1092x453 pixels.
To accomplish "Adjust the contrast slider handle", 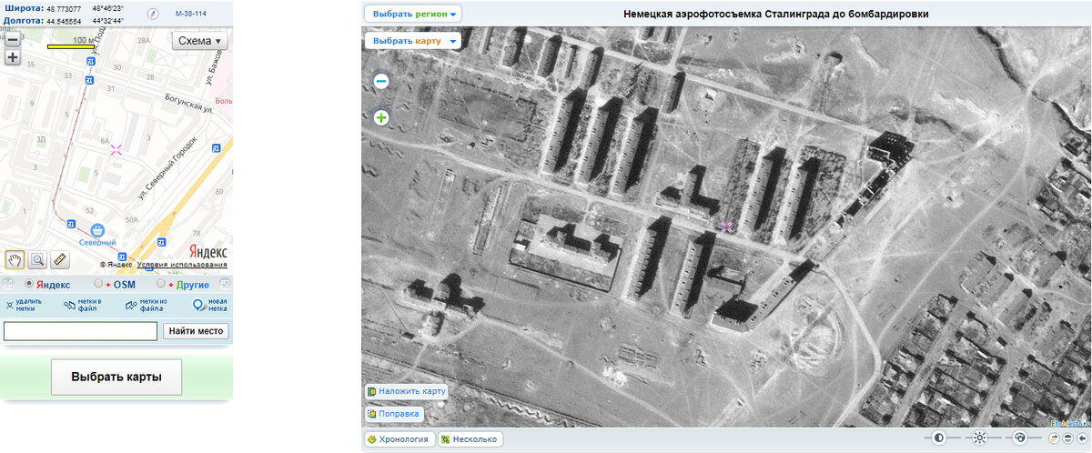I will pos(939,438).
